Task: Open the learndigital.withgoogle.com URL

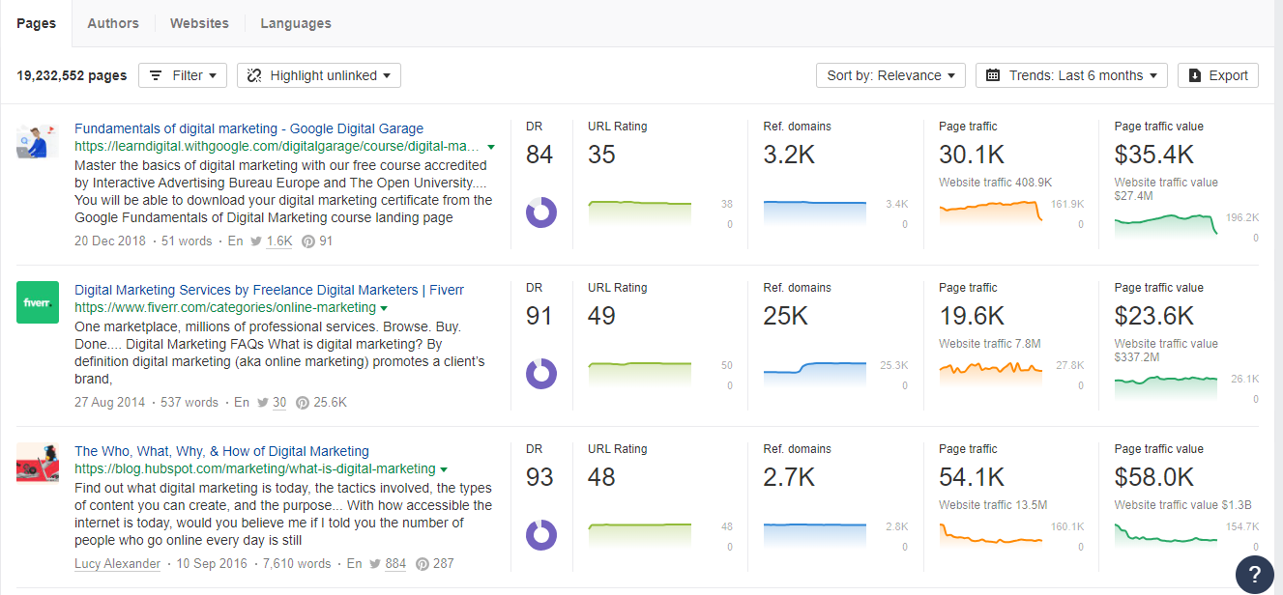Action: pos(277,147)
